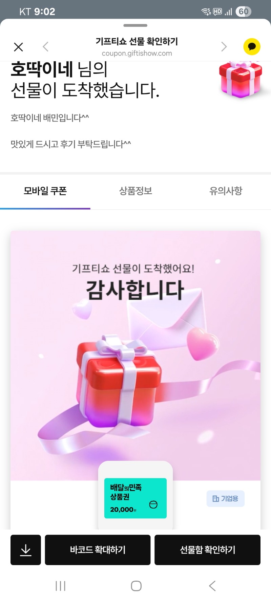271x602 pixels.
Task: Tap the yellow KakaoTalk chat bubble icon
Action: click(x=252, y=47)
